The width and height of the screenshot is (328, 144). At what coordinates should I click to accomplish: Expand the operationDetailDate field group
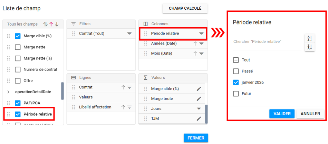coord(8,92)
